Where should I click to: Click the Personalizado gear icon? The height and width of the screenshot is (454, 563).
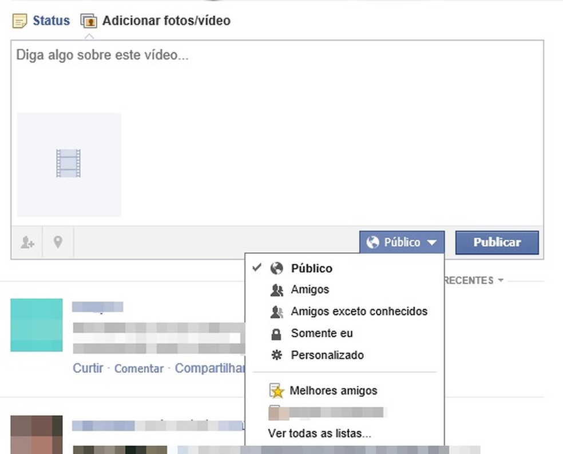click(x=277, y=355)
